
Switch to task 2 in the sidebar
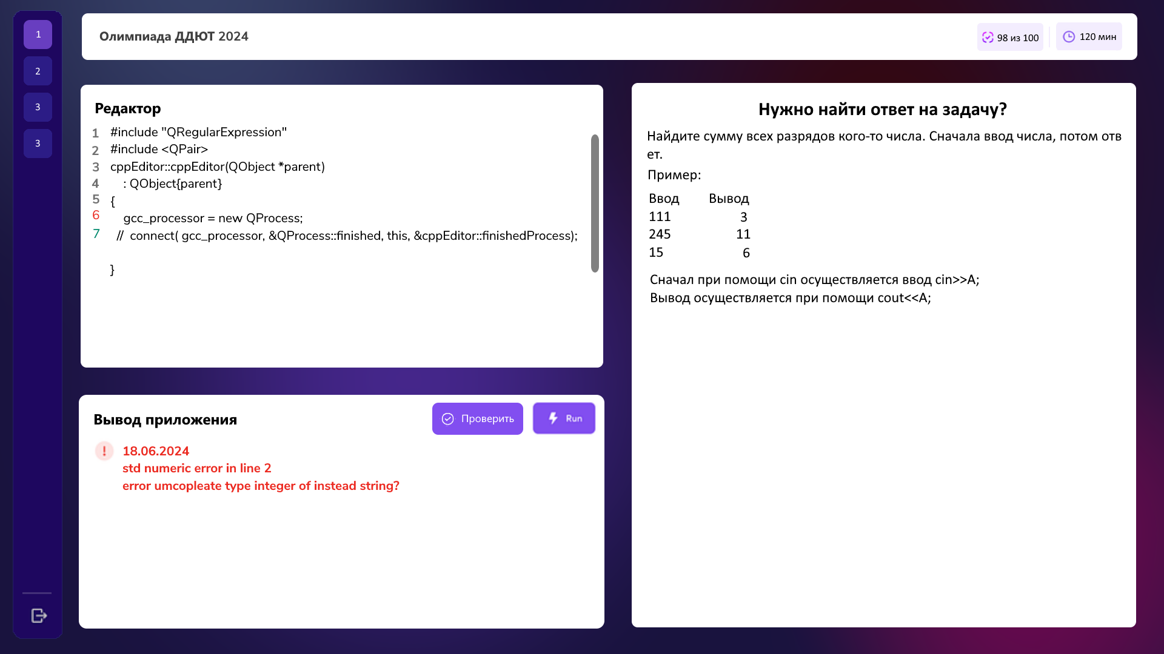[x=38, y=71]
